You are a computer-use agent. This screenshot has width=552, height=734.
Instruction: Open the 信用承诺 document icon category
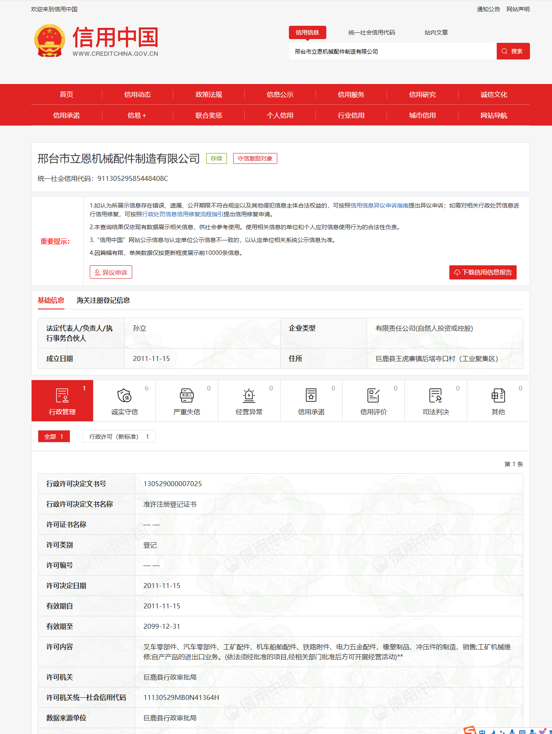point(311,400)
